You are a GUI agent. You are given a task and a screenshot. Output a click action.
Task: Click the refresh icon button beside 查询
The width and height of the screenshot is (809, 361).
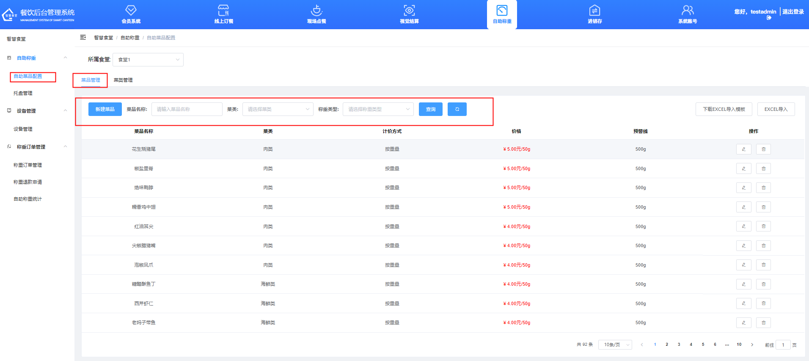coord(457,109)
